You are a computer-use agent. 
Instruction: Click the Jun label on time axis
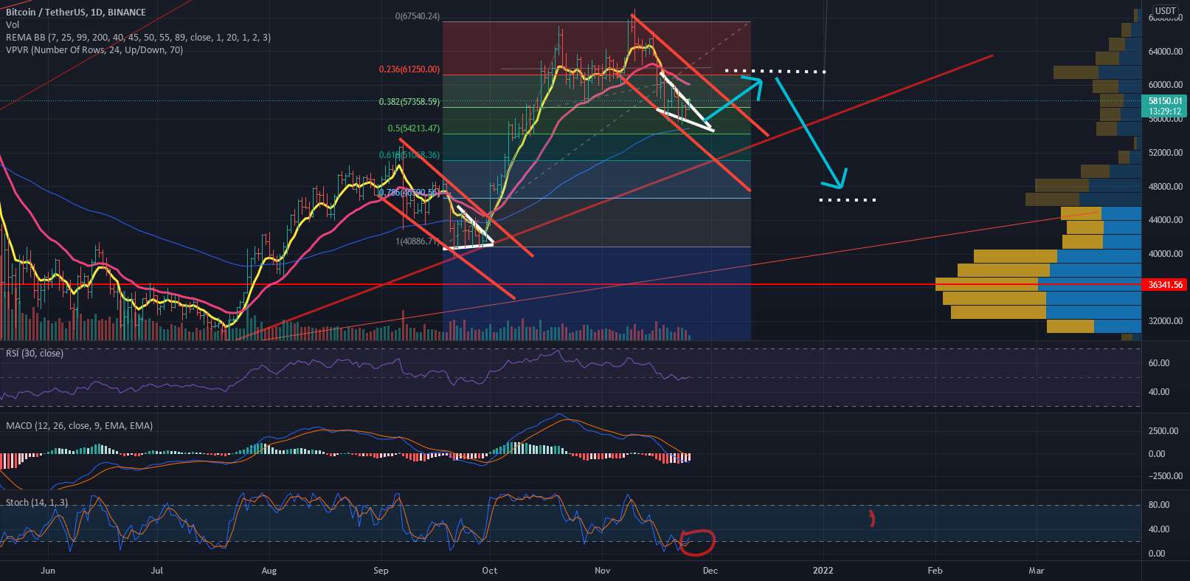coord(48,571)
